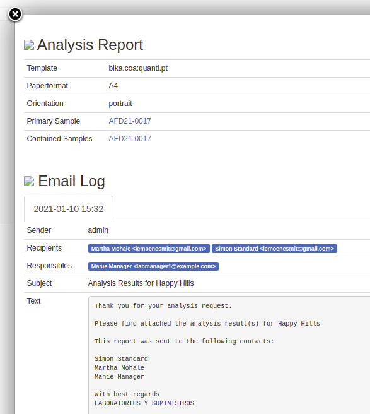370x414 pixels.
Task: Click 'Manie Manager' in the email body
Action: coord(119,377)
